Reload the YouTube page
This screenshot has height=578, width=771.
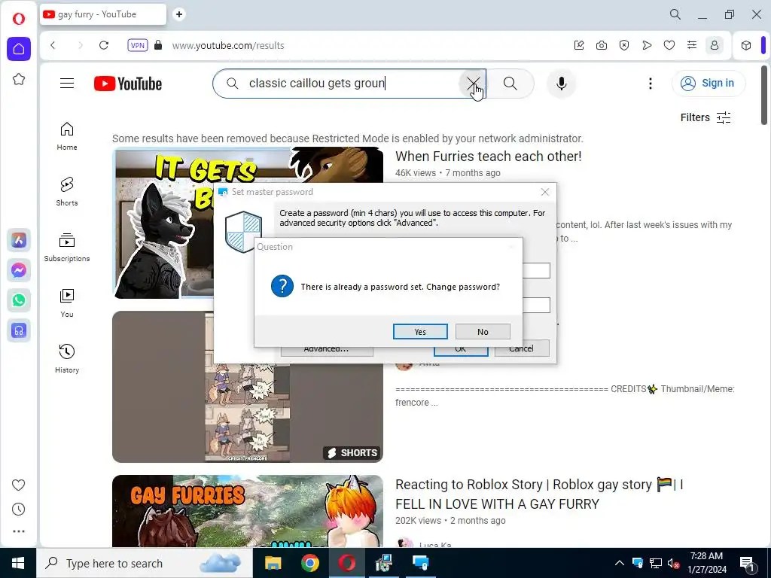(x=104, y=45)
